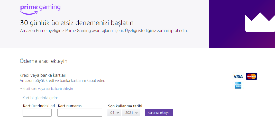Click the 'Ödeme aracı ekleyin' section heading

(x=43, y=61)
